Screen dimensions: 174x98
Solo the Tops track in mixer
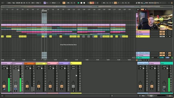pyautogui.click(x=27, y=89)
